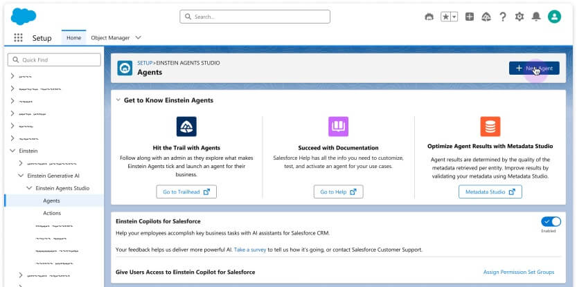This screenshot has width=577, height=287.
Task: Open the App Launcher grid icon
Action: (x=18, y=38)
